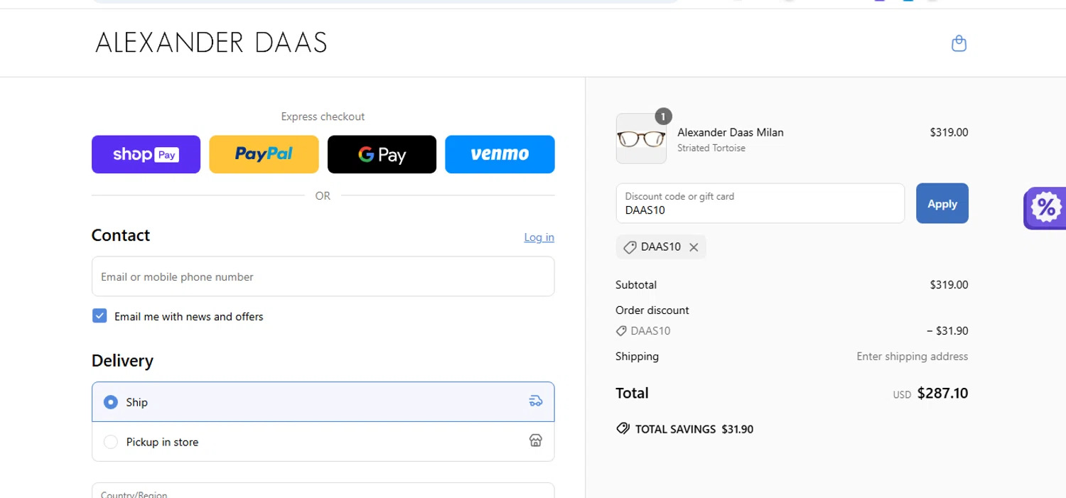Viewport: 1066px width, 498px height.
Task: Click the Alexander Daas Milan product name
Action: click(x=731, y=132)
